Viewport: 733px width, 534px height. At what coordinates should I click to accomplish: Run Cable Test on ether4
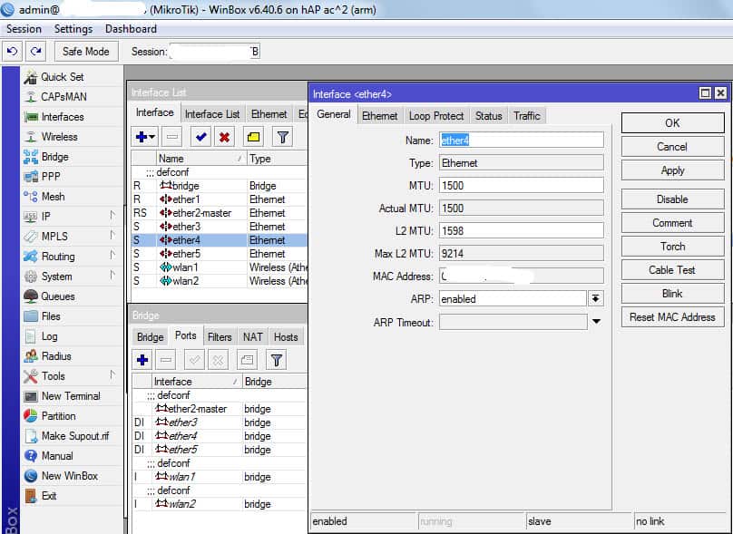pyautogui.click(x=673, y=270)
